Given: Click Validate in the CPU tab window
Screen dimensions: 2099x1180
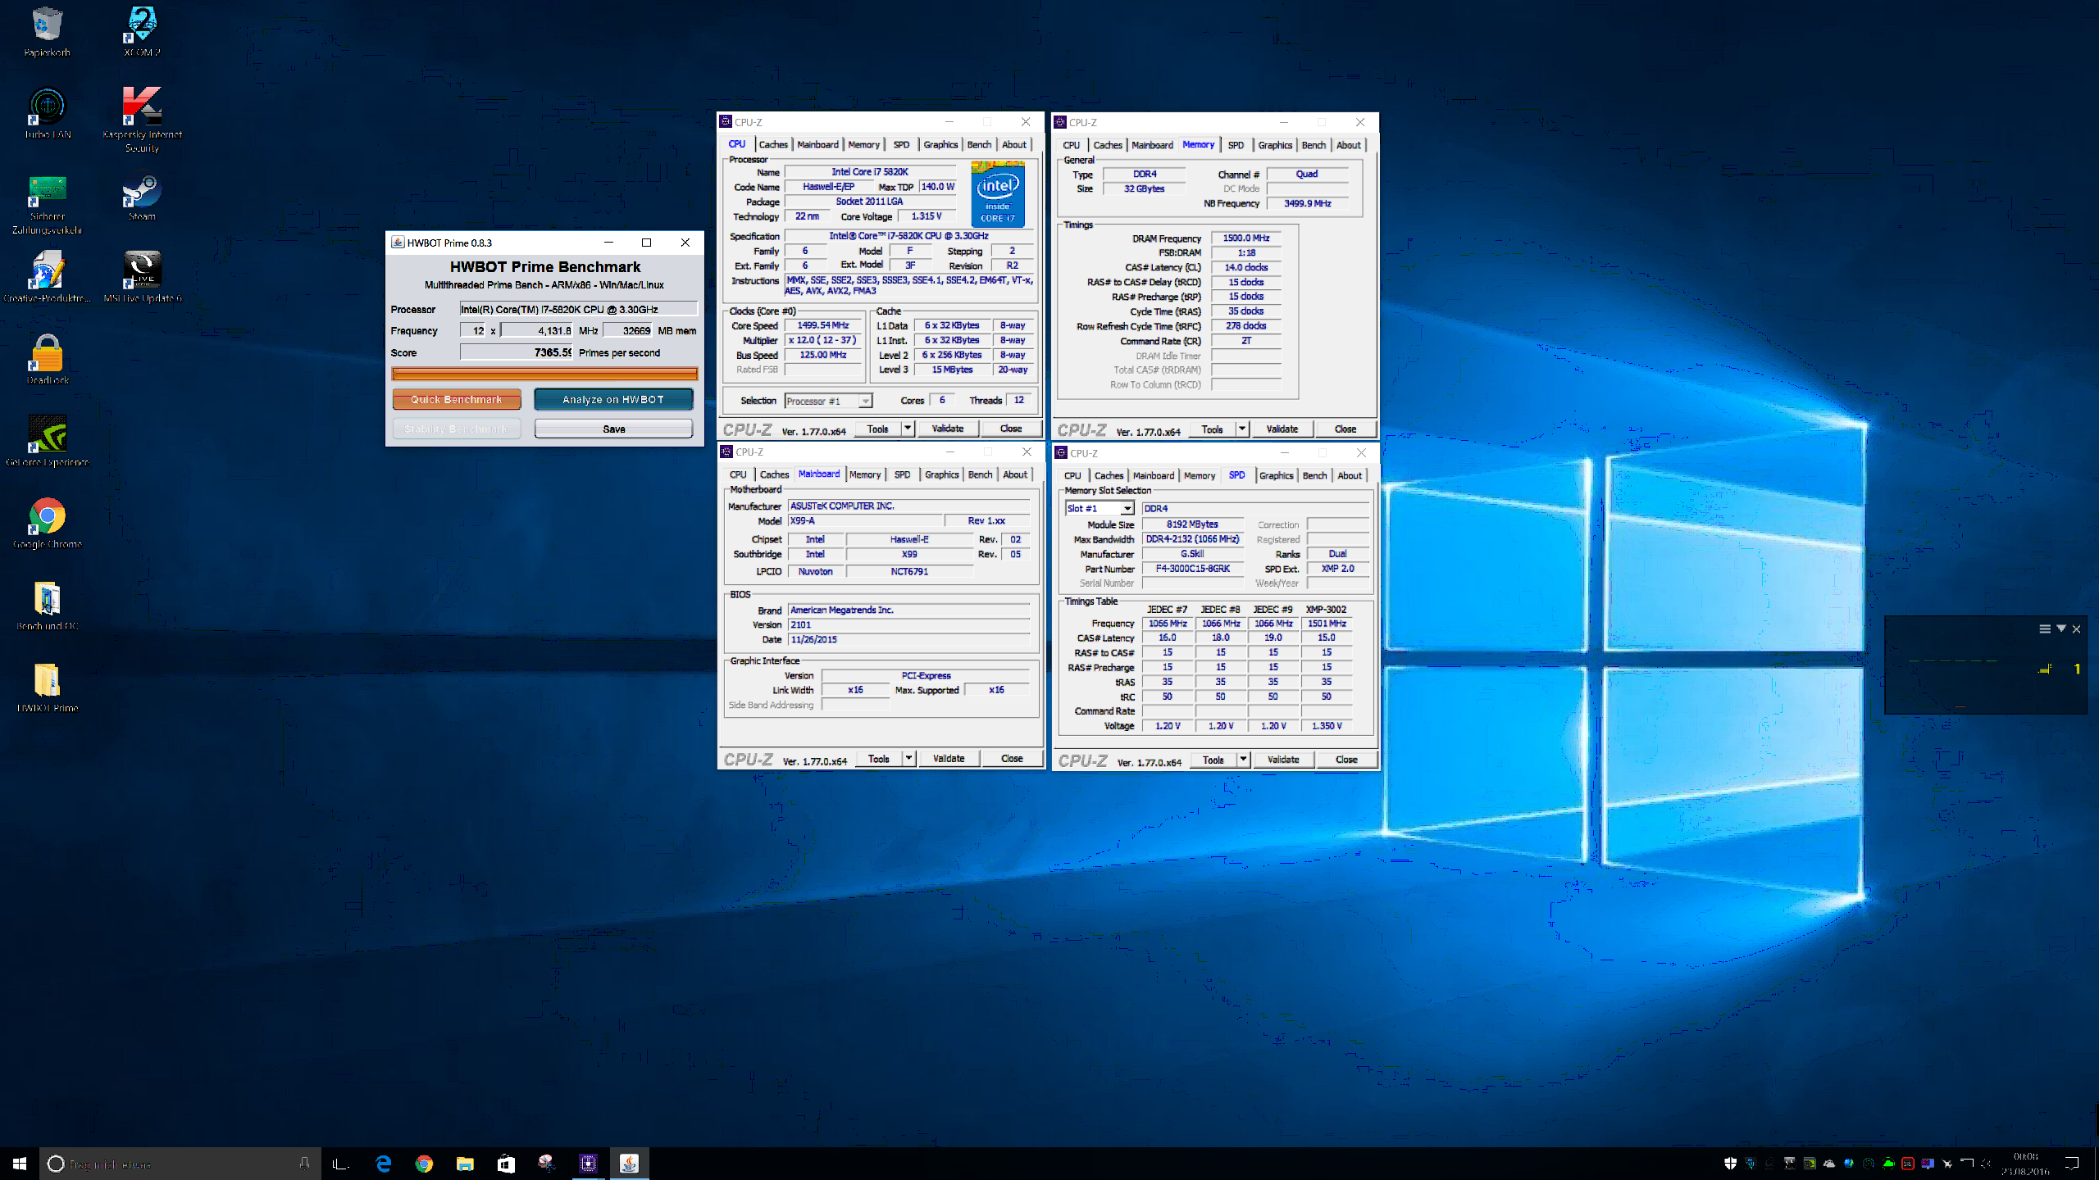Looking at the screenshot, I should click(948, 429).
